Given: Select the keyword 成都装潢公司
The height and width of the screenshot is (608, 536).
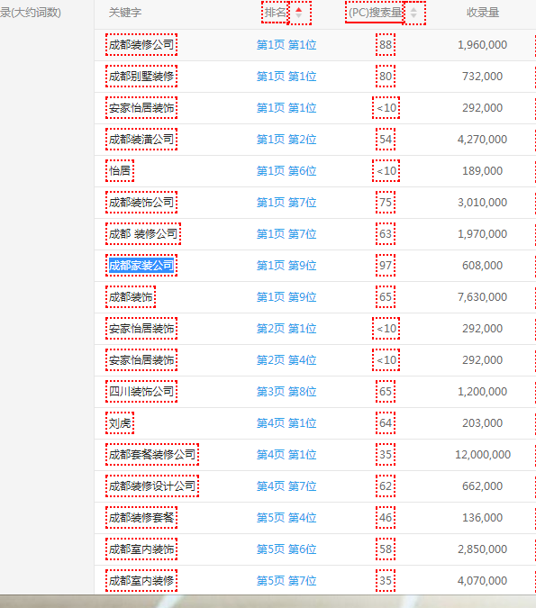Looking at the screenshot, I should point(141,140).
